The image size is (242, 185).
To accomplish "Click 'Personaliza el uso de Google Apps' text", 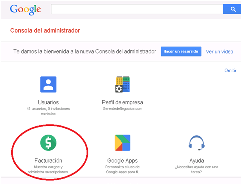I will [x=122, y=169].
